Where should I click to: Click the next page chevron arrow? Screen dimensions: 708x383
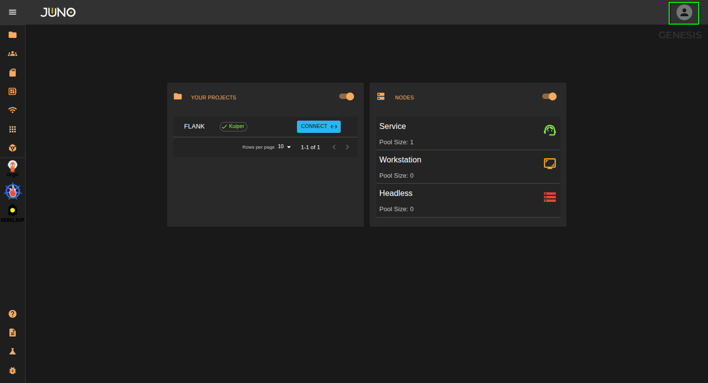(x=348, y=147)
